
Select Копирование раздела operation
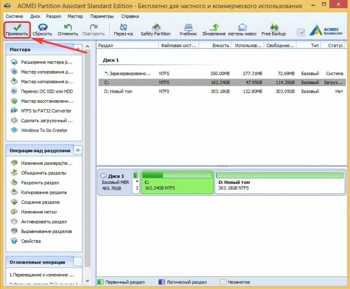[38, 192]
